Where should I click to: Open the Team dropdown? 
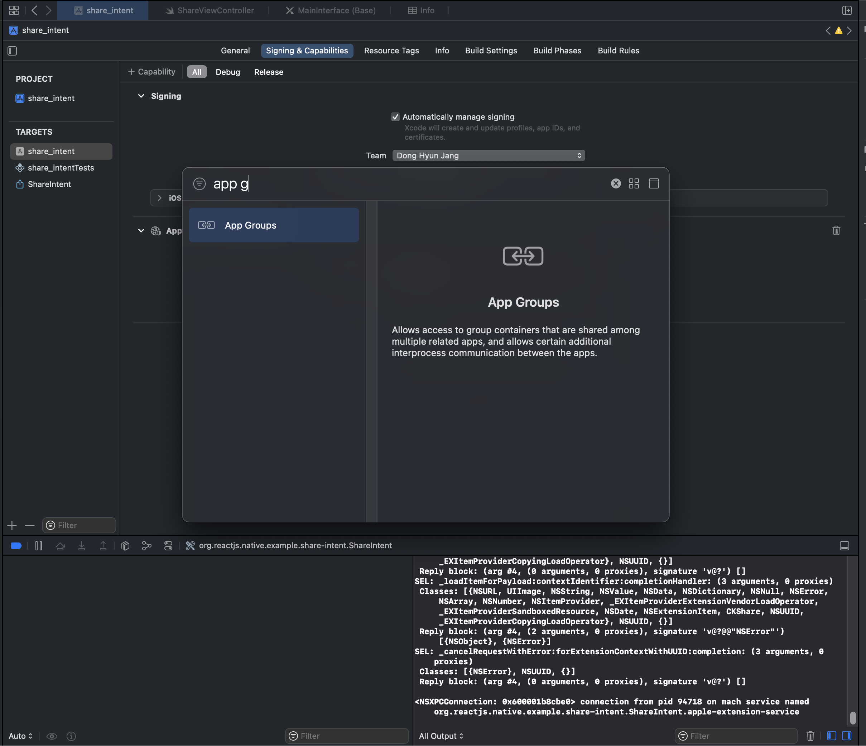(x=488, y=156)
